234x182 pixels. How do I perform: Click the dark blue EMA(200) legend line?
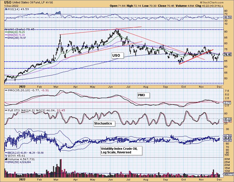(6, 38)
